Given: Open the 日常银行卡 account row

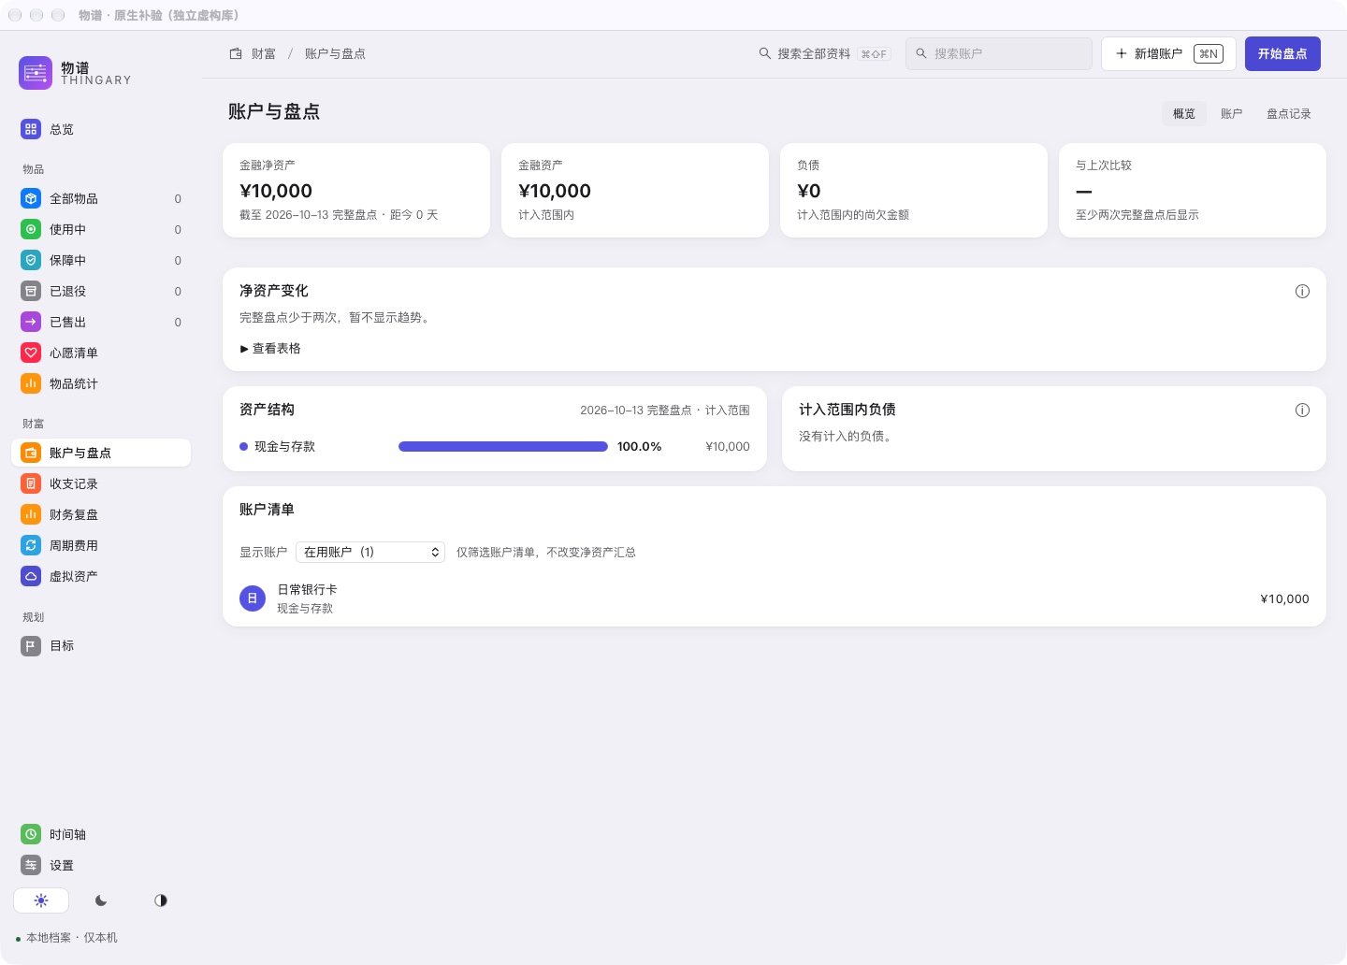Looking at the screenshot, I should 775,598.
